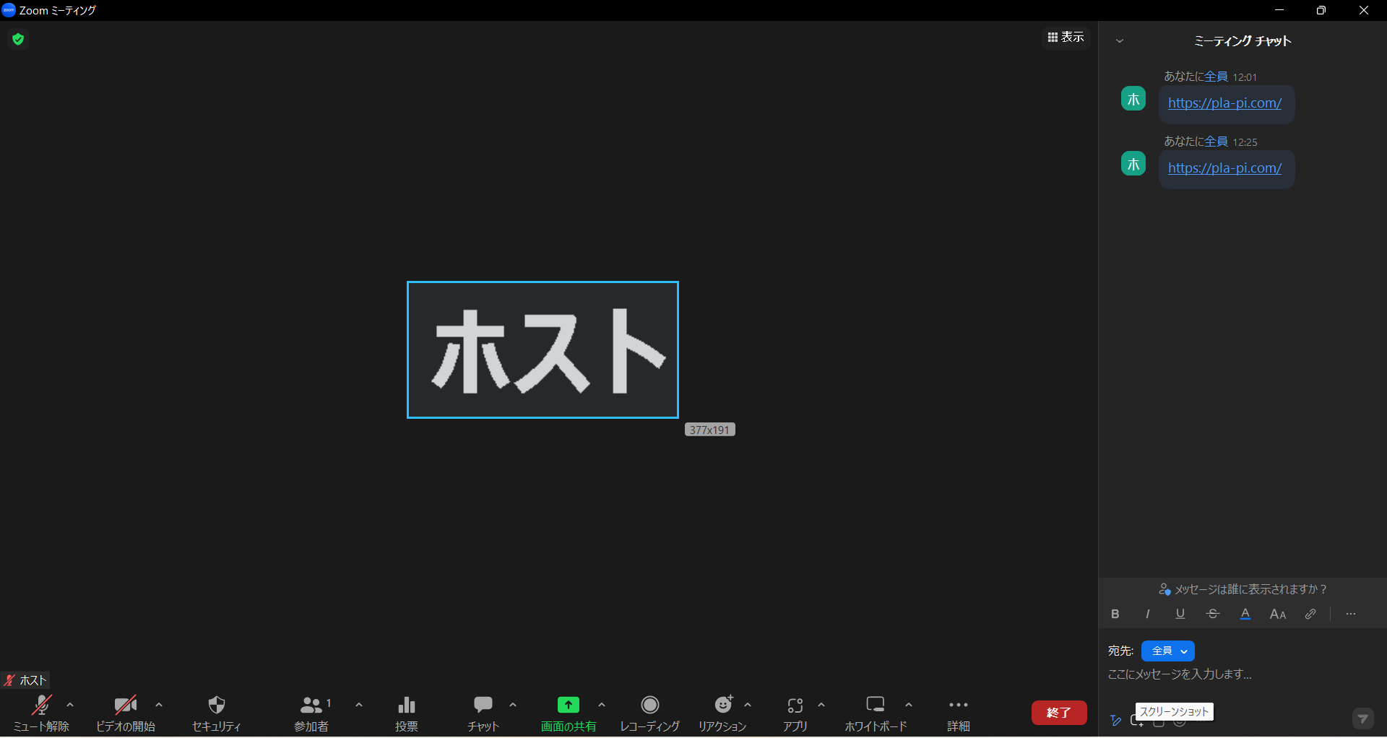Open the 表示 view menu
This screenshot has width=1387, height=738.
pos(1066,37)
